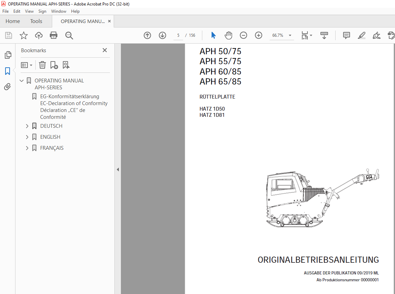Viewport: 395px width, 294px height.
Task: Expand the ENGLISH bookmark
Action: (x=27, y=137)
